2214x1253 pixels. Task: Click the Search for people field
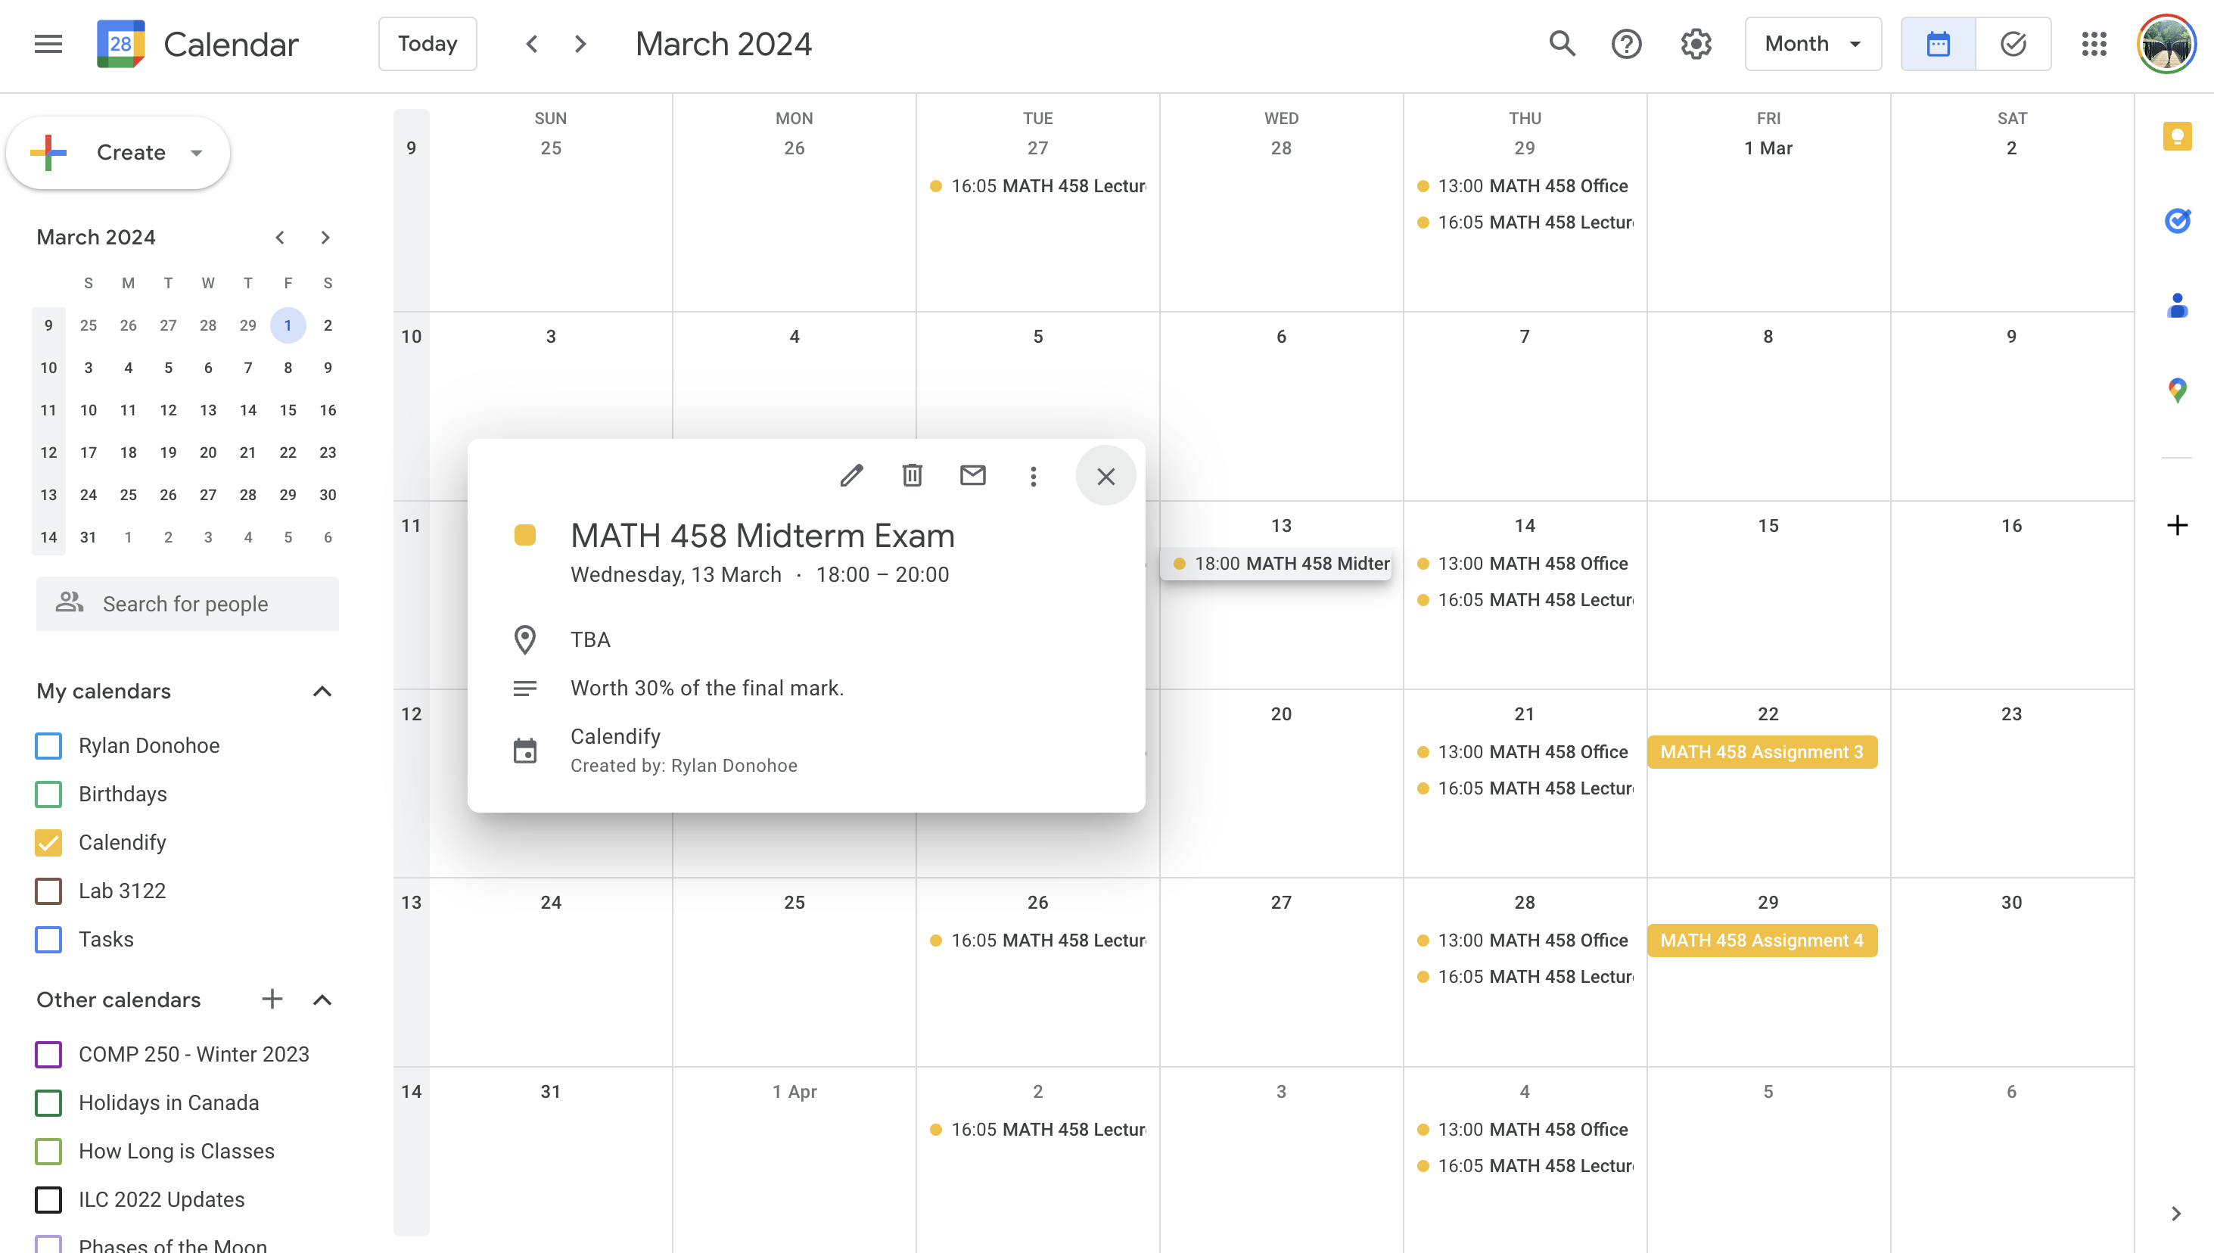(x=188, y=604)
